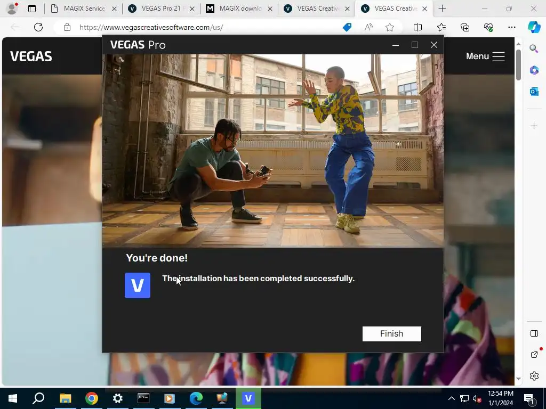Click the Read aloud icon

tap(368, 27)
